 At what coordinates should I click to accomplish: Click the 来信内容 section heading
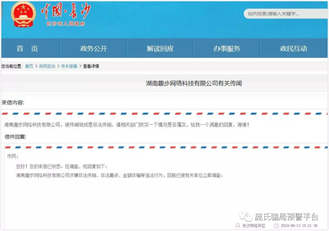[13, 102]
